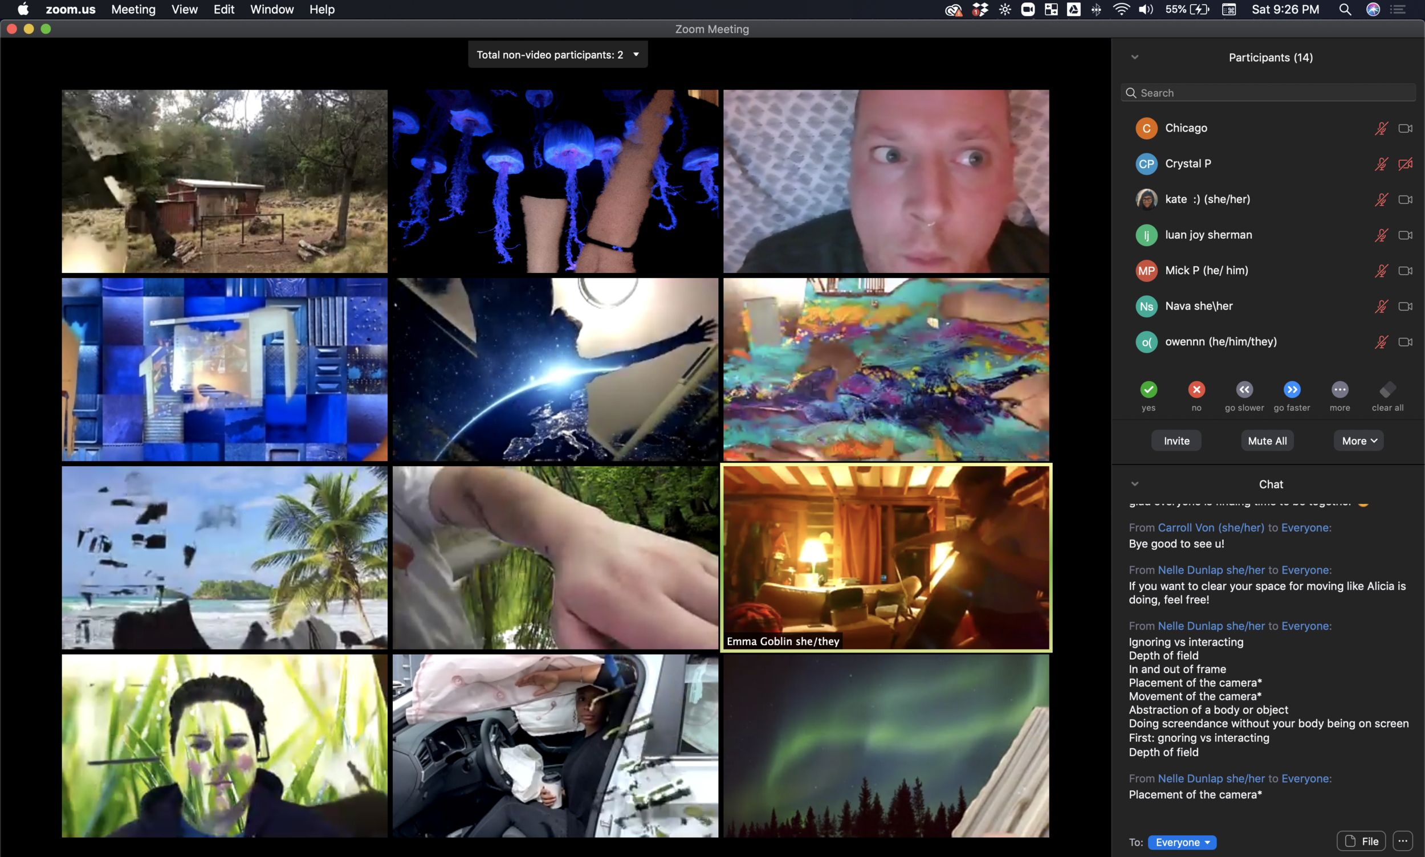Click the 'go slower' rewind icon

(x=1244, y=390)
